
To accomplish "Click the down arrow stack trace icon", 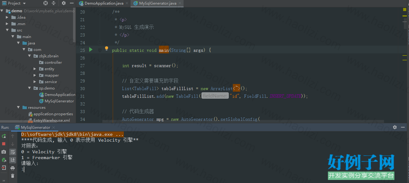I will click(x=13, y=144).
